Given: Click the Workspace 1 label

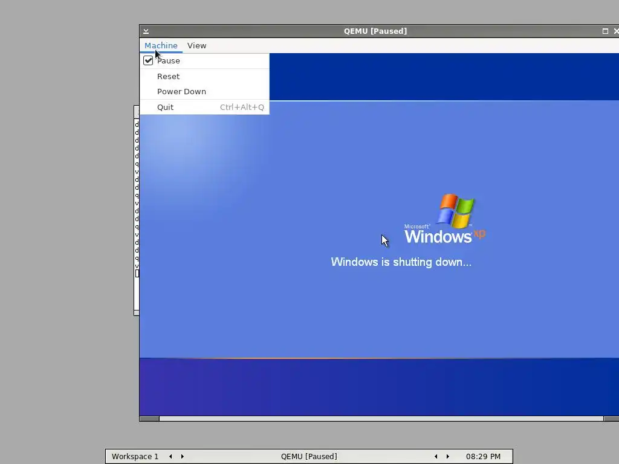Looking at the screenshot, I should [135, 457].
